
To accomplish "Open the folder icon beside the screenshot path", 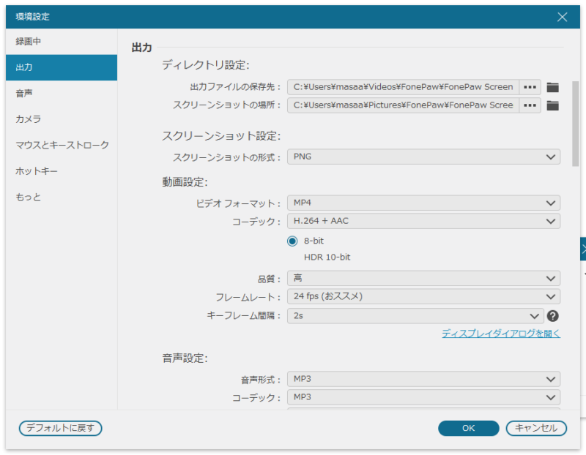I will pyautogui.click(x=554, y=105).
